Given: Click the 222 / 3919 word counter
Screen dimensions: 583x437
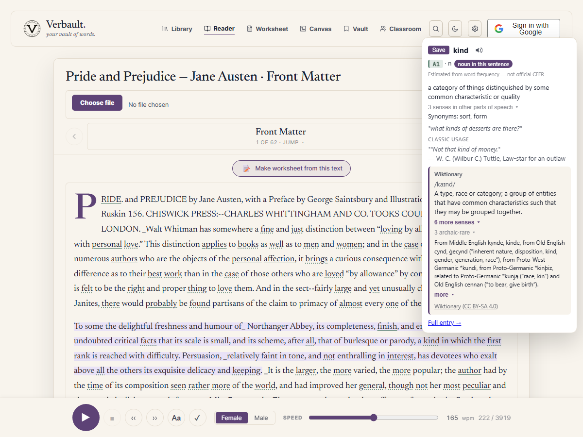Looking at the screenshot, I should coord(495,418).
